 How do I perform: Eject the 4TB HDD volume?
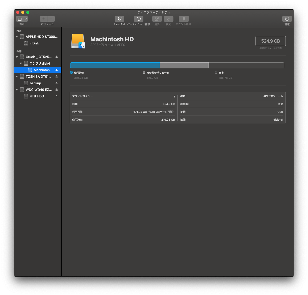pos(57,96)
